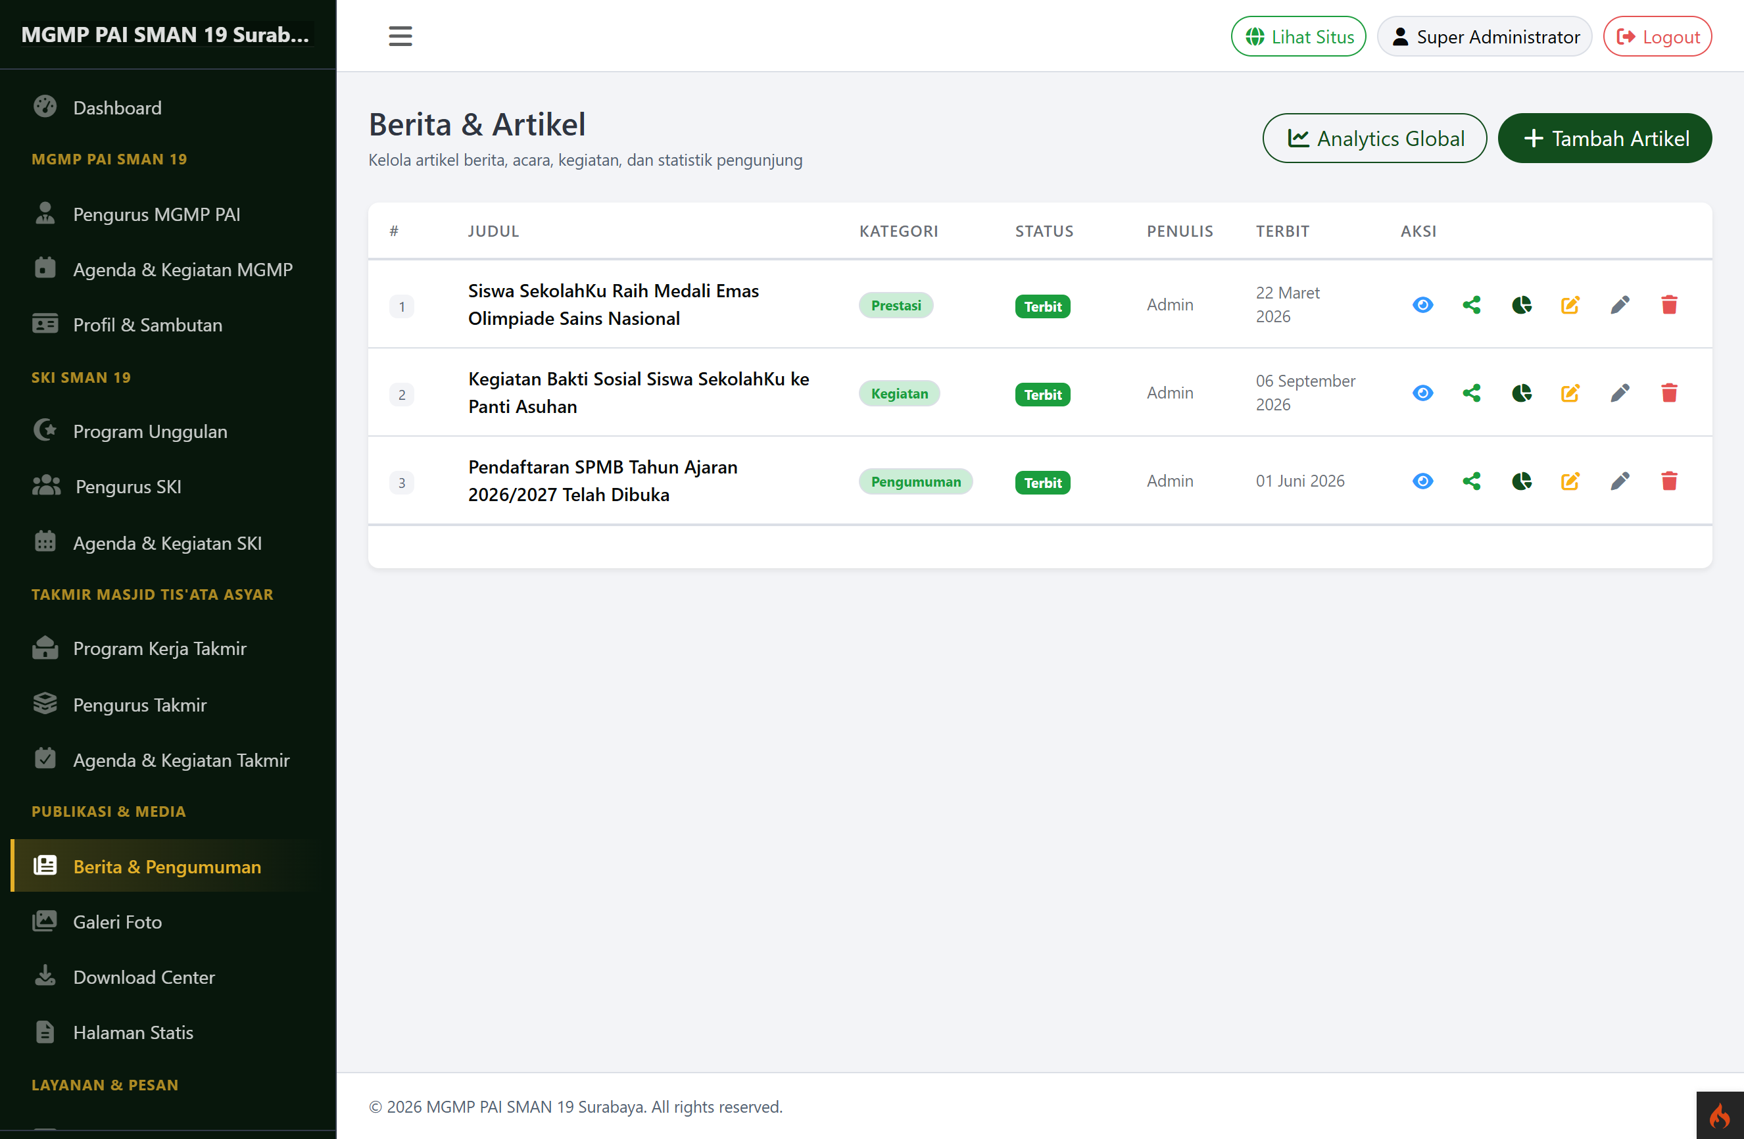
Task: Share the Kegiatan Bakti Sosial article
Action: click(x=1471, y=393)
